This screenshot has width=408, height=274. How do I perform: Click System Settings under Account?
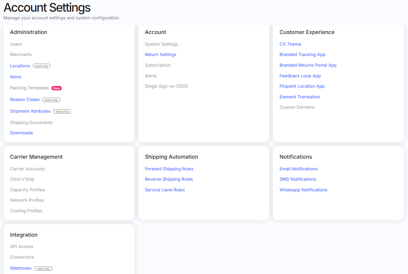click(x=161, y=44)
